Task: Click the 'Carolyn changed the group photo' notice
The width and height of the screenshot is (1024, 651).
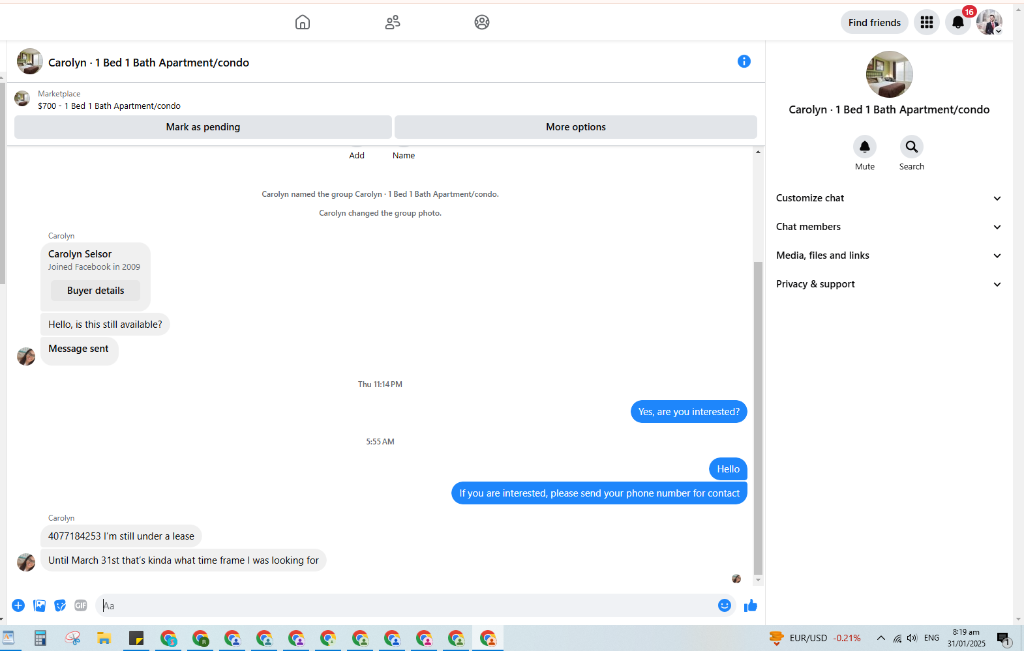Action: [x=380, y=213]
